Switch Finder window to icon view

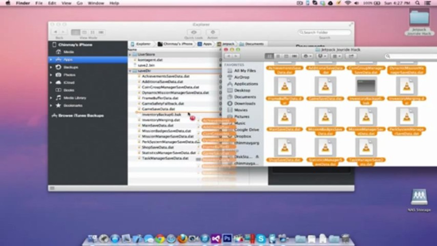pyautogui.click(x=270, y=56)
